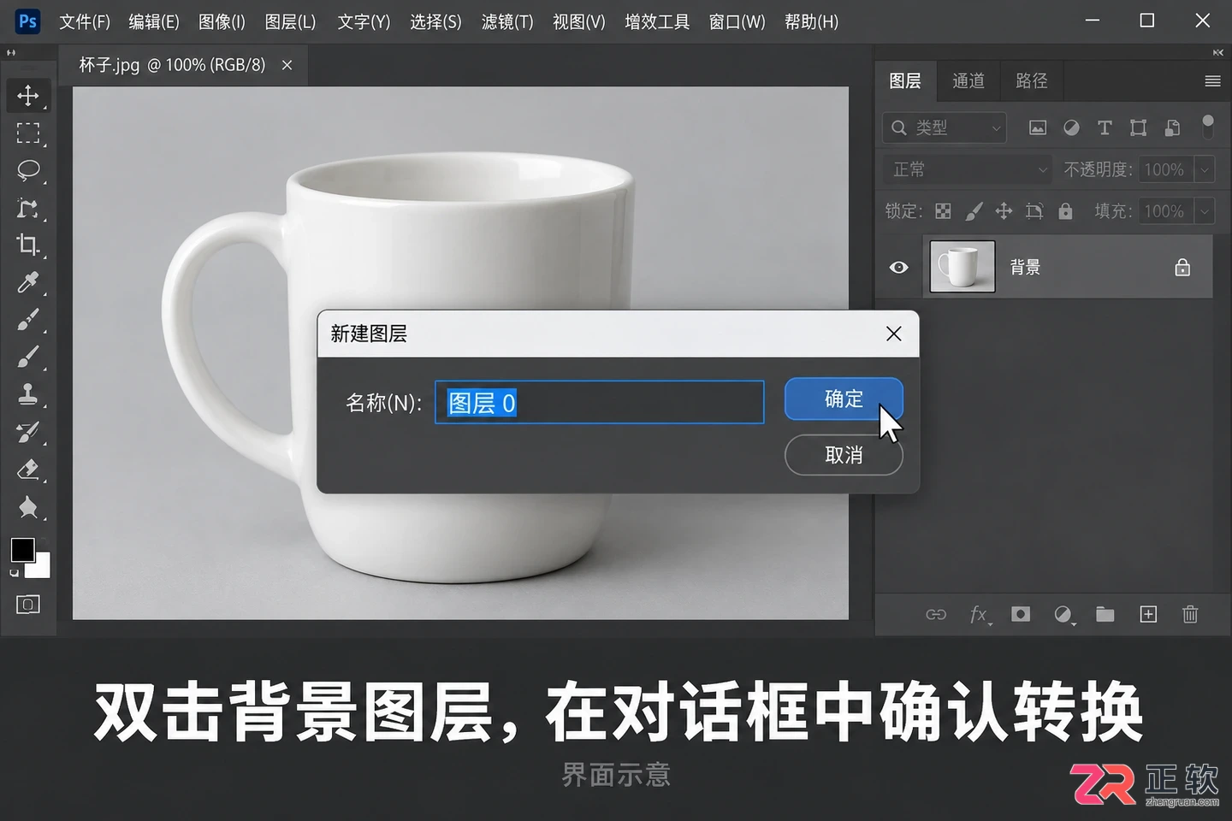This screenshot has height=821, width=1232.
Task: Click the white background color swatch
Action: click(41, 569)
